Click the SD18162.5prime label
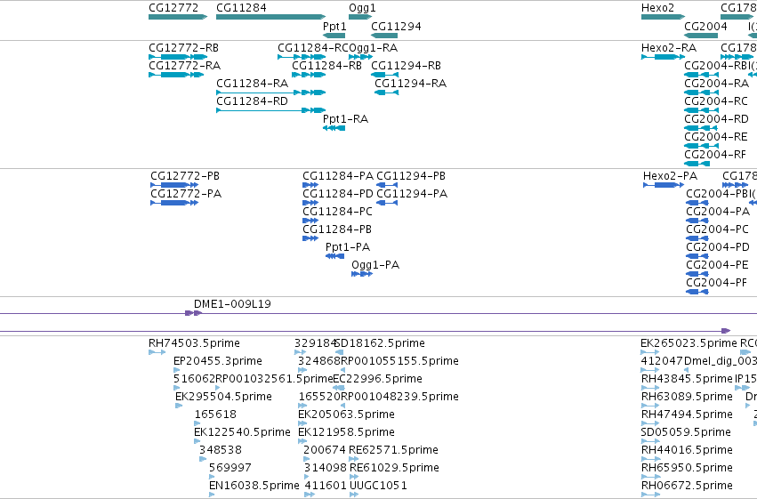The height and width of the screenshot is (499, 757). coord(380,343)
